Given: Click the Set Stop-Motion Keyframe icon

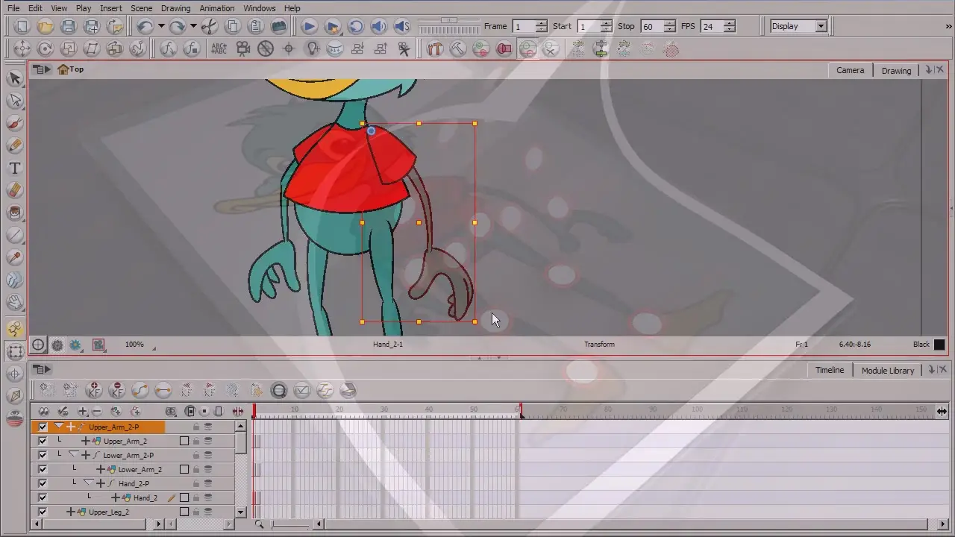Looking at the screenshot, I should [163, 390].
